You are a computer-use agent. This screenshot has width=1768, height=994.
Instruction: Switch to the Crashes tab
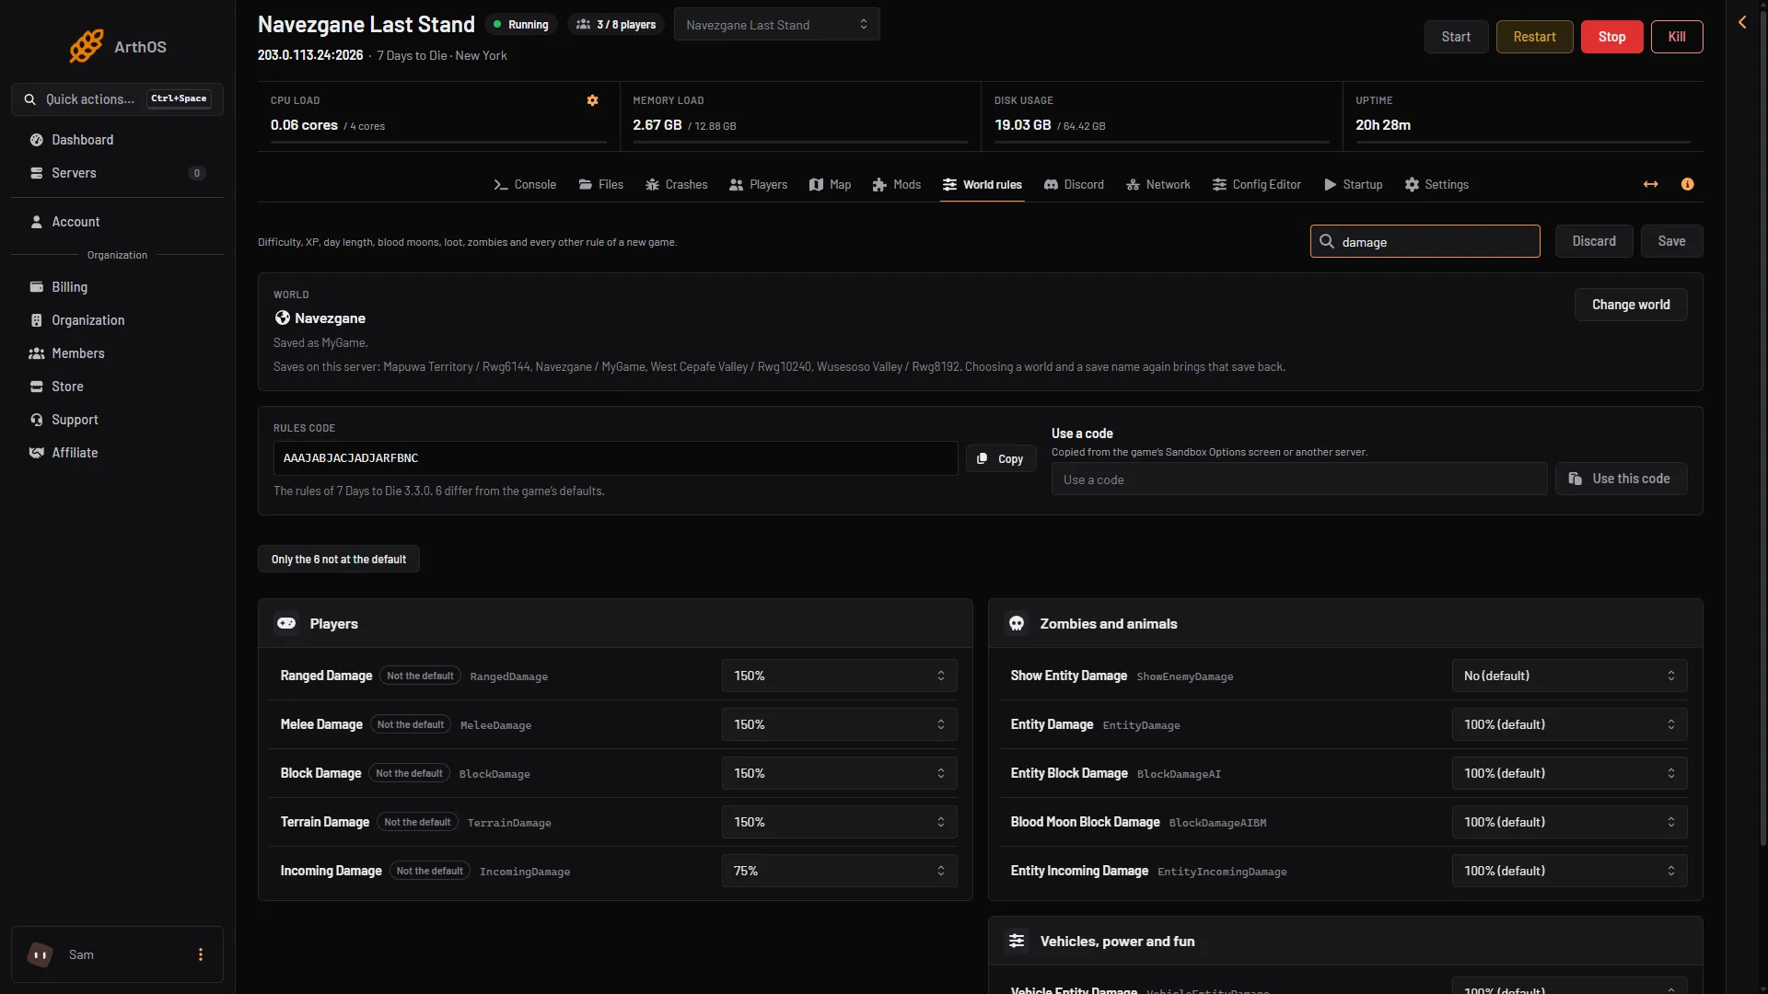point(677,184)
